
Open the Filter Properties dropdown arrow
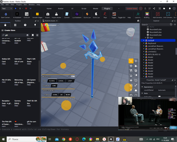point(176,83)
